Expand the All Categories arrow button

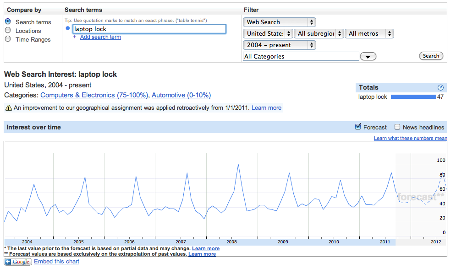click(x=368, y=56)
